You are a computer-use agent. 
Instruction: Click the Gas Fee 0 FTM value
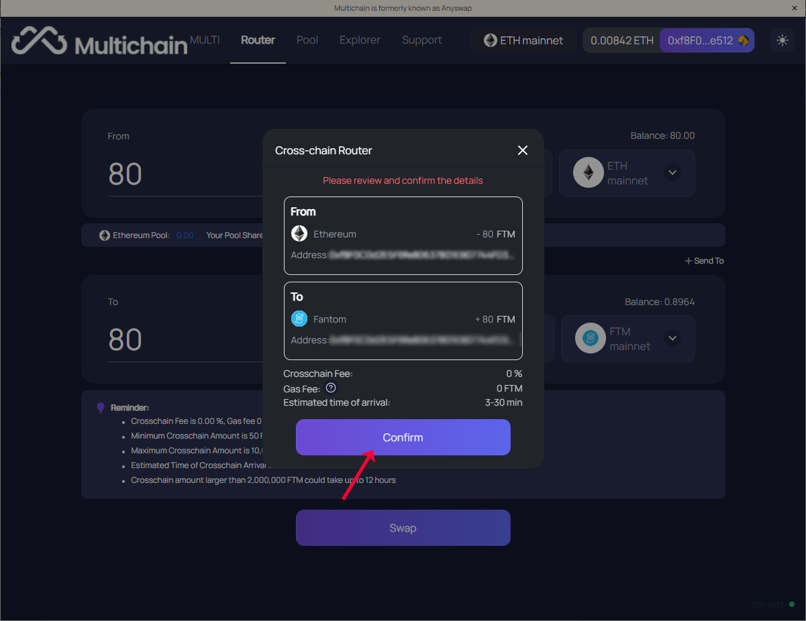(x=509, y=388)
